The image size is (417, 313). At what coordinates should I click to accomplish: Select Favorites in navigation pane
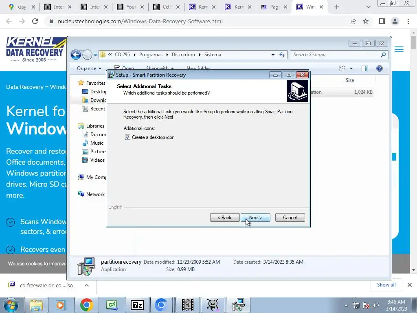(92, 83)
